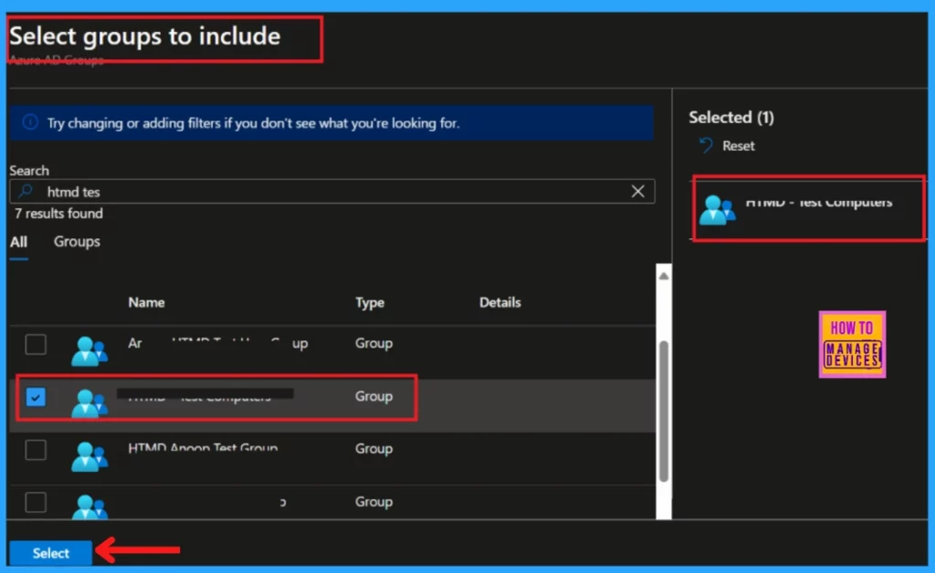The height and width of the screenshot is (573, 935).
Task: Check the first group row ending 'up'
Action: coord(36,344)
